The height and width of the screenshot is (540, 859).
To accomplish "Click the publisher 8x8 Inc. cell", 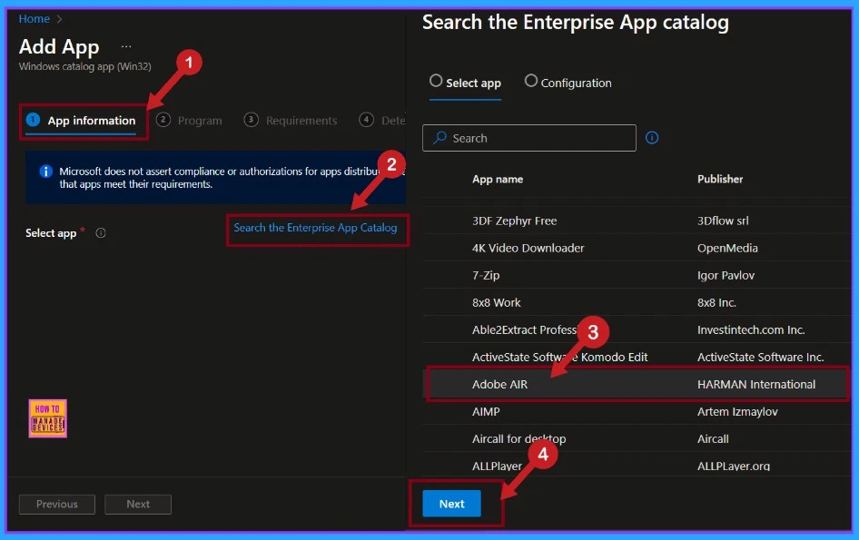I will click(716, 303).
